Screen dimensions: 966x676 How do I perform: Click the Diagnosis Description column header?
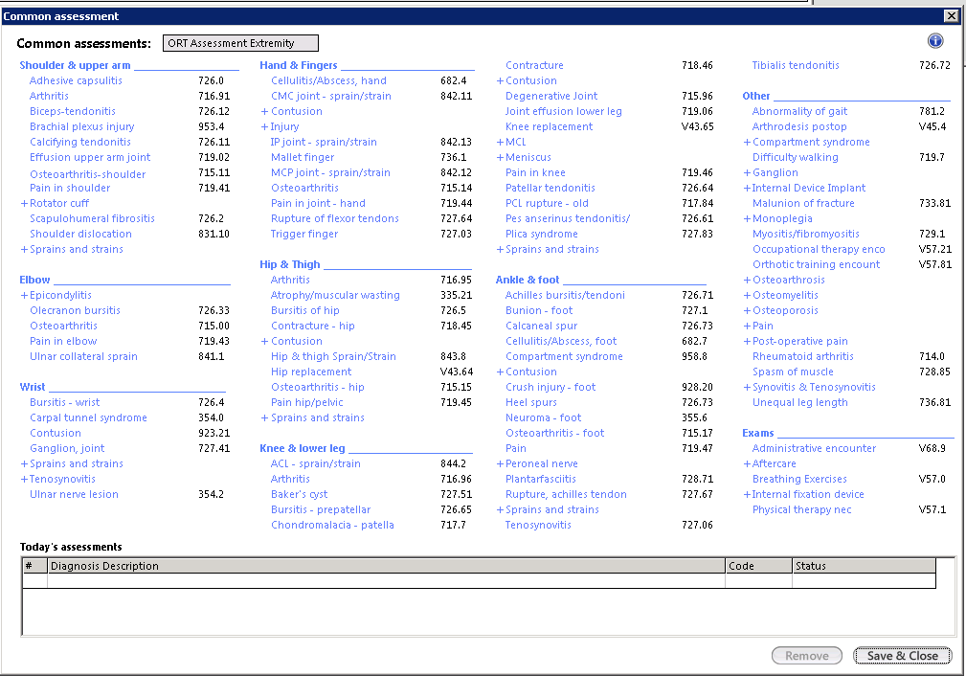(386, 566)
